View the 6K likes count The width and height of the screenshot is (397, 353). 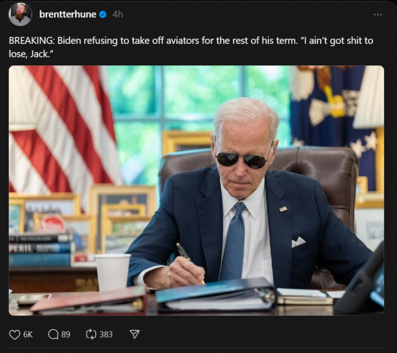tap(28, 334)
